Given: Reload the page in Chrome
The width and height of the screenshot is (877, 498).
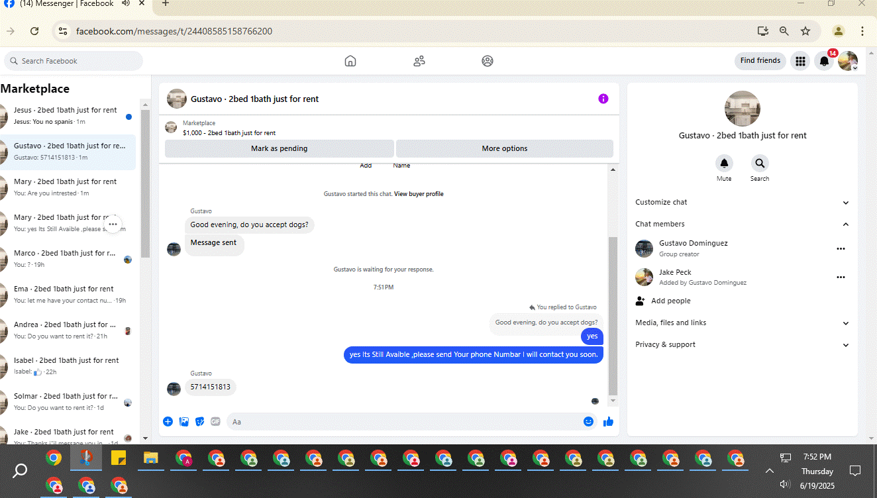Looking at the screenshot, I should (x=34, y=31).
